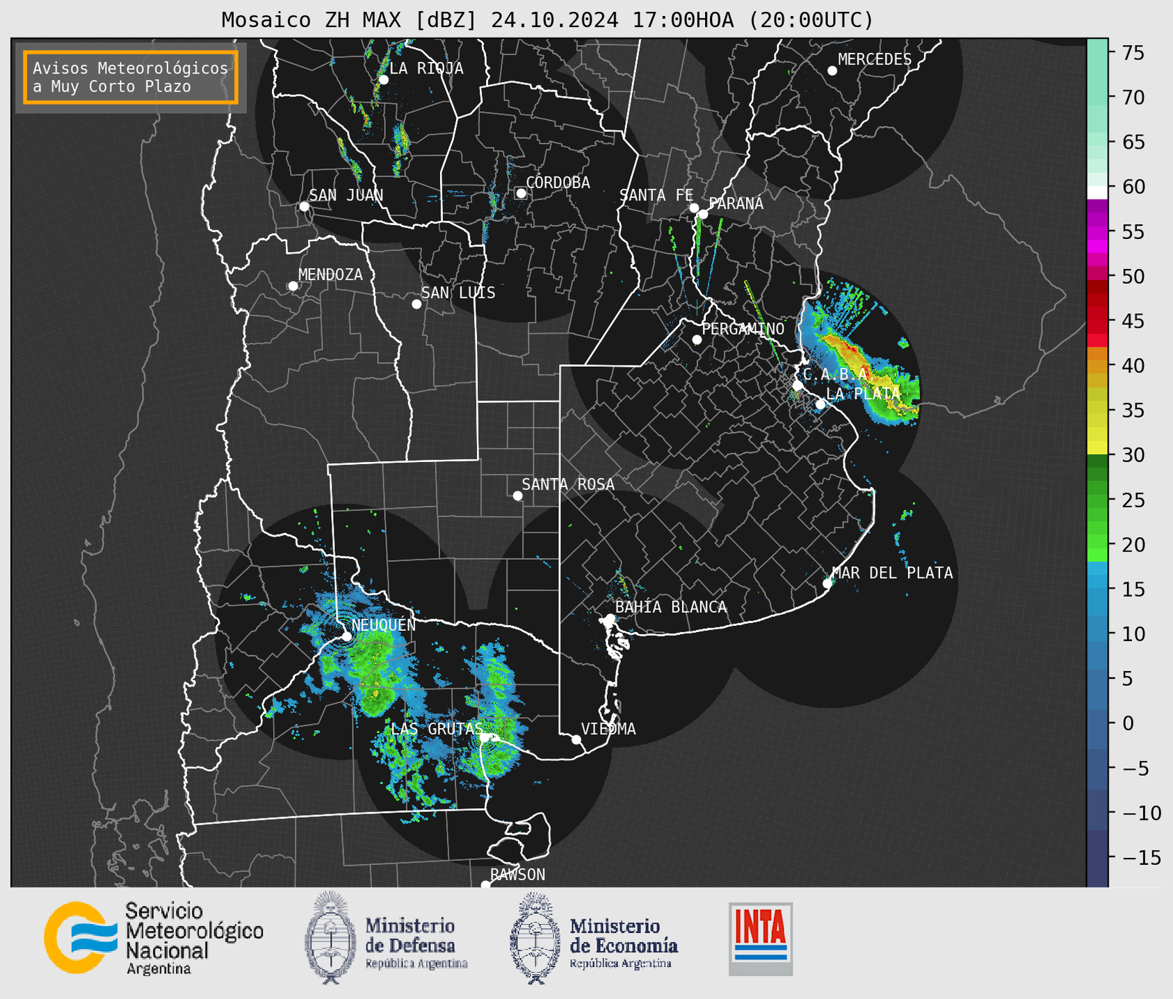Viewport: 1173px width, 999px height.
Task: Click the BAHÍA BLANCA label text
Action: click(x=671, y=606)
